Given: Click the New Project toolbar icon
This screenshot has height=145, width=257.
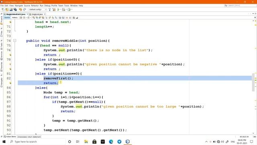Looking at the screenshot, I should click(x=7, y=10).
